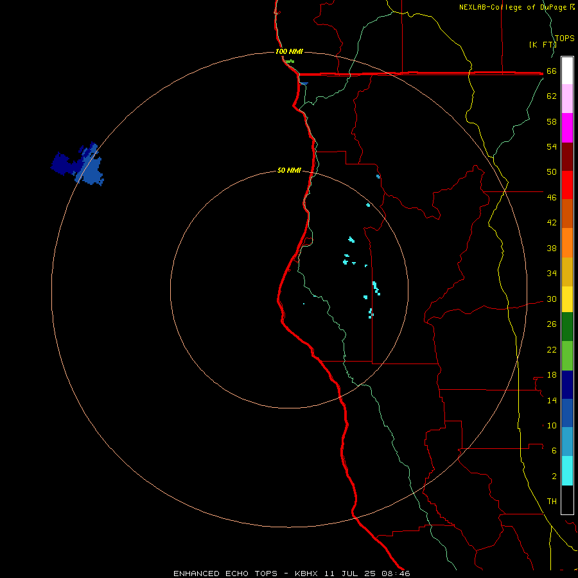Click the black TH legend block
The width and height of the screenshot is (578, 578).
(567, 500)
